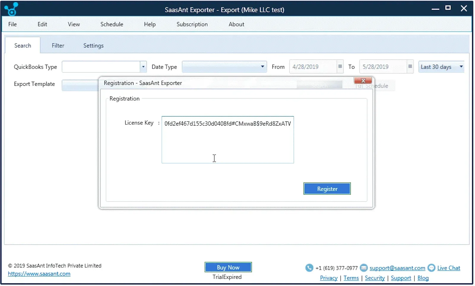This screenshot has height=286, width=475.
Task: Open the From date calendar picker icon
Action: (340, 67)
